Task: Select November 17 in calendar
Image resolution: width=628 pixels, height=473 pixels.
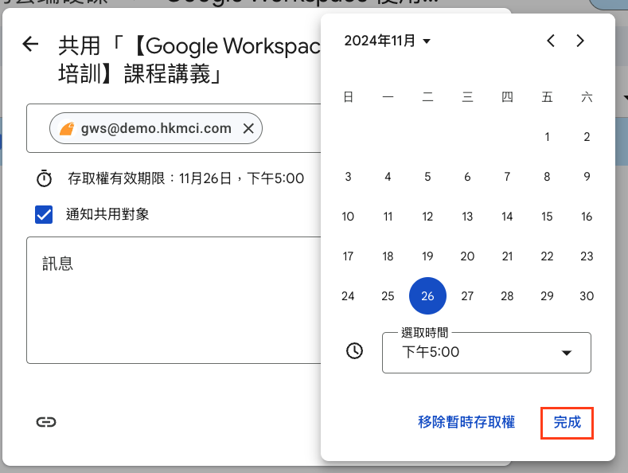Action: point(348,256)
